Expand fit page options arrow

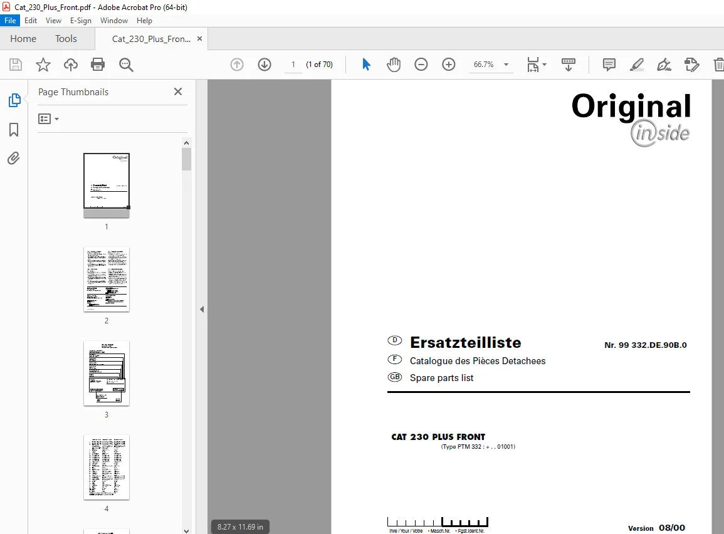[544, 65]
